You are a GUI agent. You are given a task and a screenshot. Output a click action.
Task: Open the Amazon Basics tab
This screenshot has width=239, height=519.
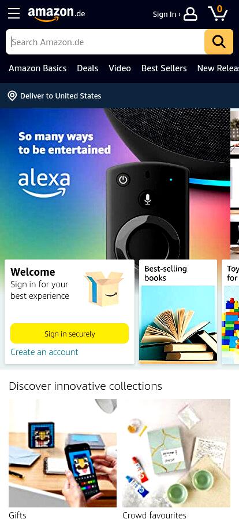pos(38,68)
